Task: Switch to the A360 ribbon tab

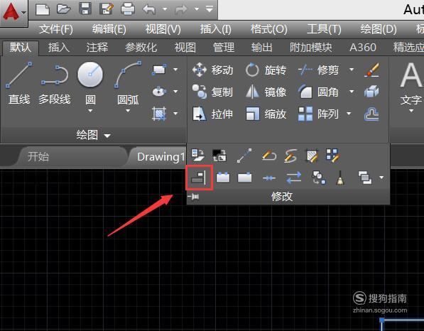Action: click(363, 48)
